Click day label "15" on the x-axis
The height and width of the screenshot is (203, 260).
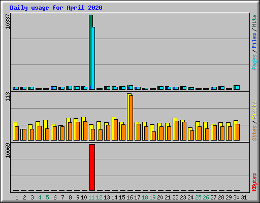tap(122, 197)
